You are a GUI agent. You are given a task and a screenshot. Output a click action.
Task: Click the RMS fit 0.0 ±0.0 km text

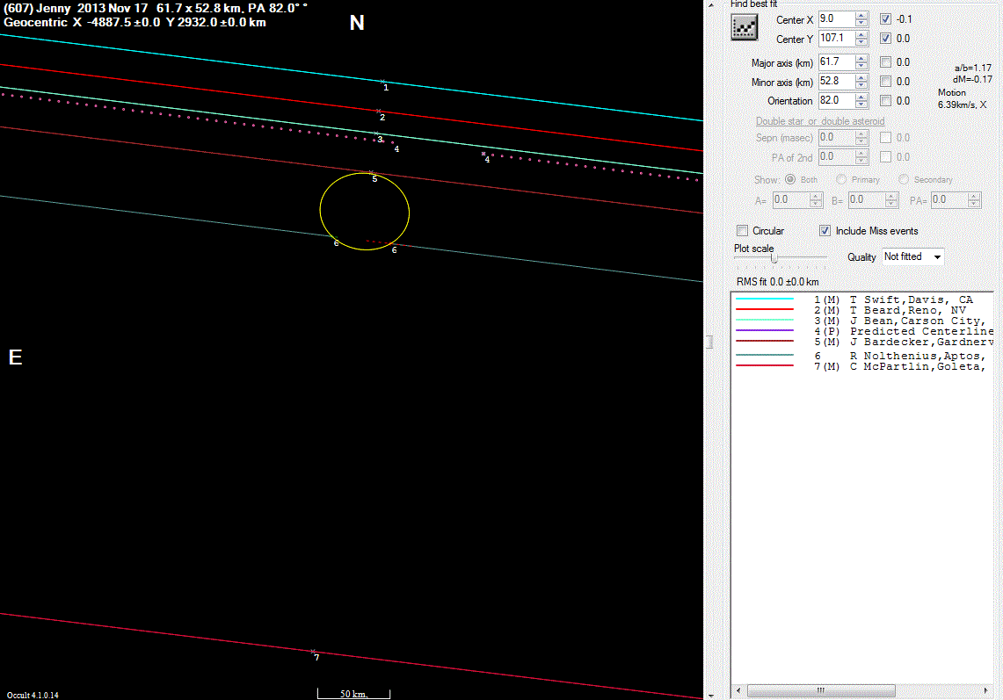[777, 282]
